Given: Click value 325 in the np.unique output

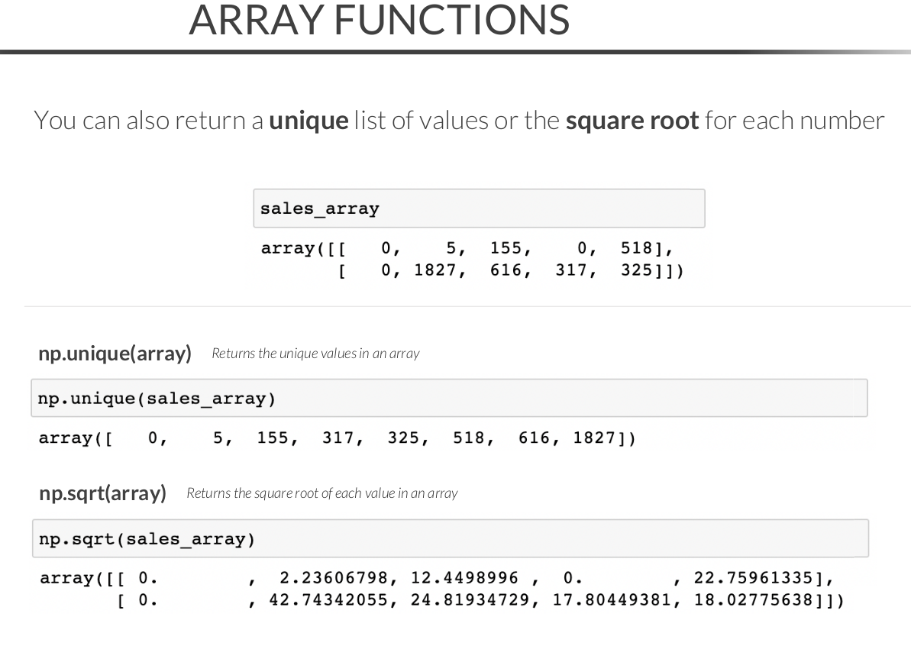Looking at the screenshot, I should pos(404,438).
